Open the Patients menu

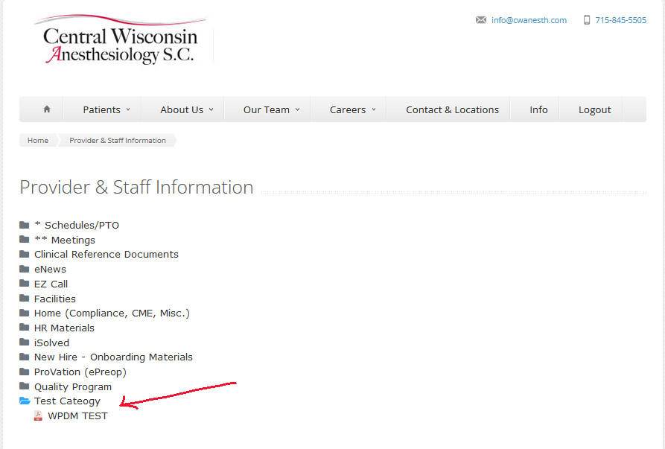tap(102, 109)
